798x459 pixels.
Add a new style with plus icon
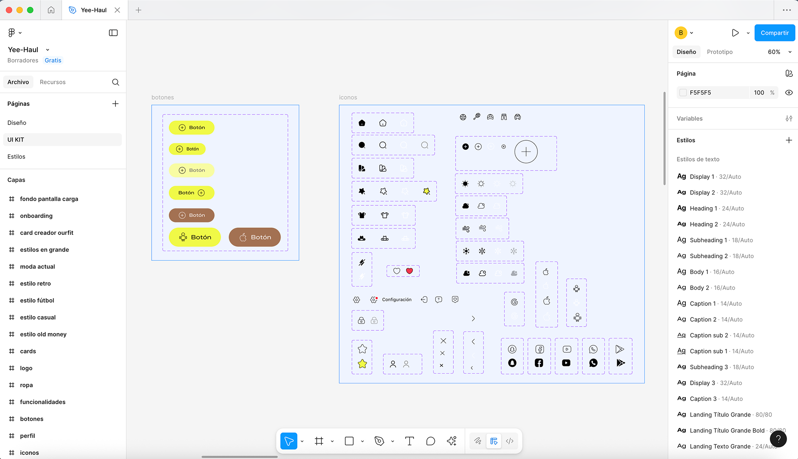789,140
